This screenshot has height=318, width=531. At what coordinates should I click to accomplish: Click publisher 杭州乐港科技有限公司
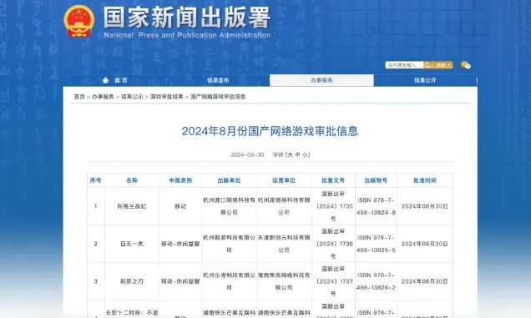tap(230, 281)
